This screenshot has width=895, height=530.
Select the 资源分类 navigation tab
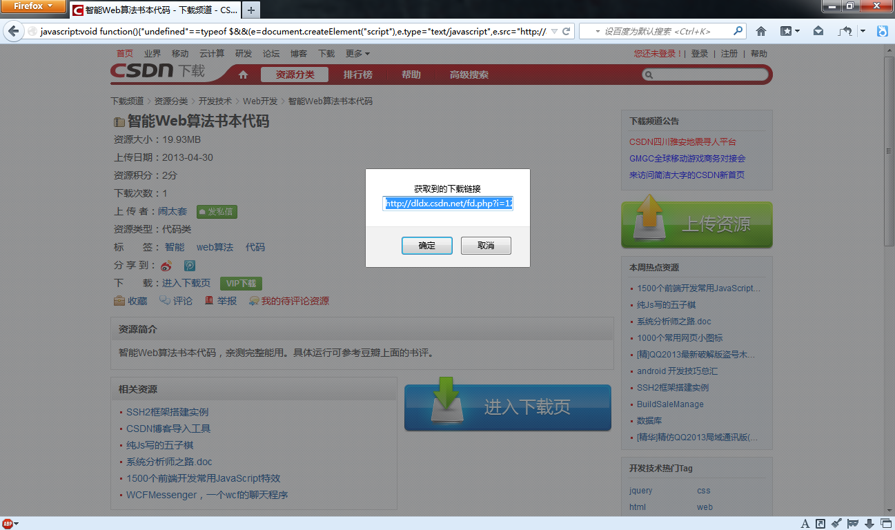point(295,75)
